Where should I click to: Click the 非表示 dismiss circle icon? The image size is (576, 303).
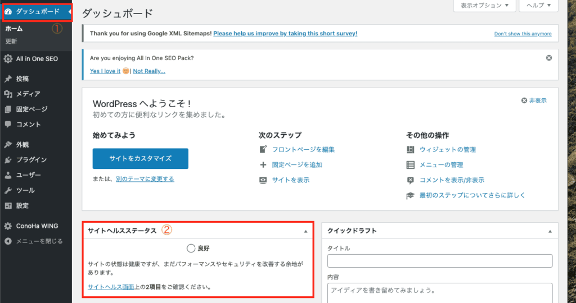pos(524,100)
